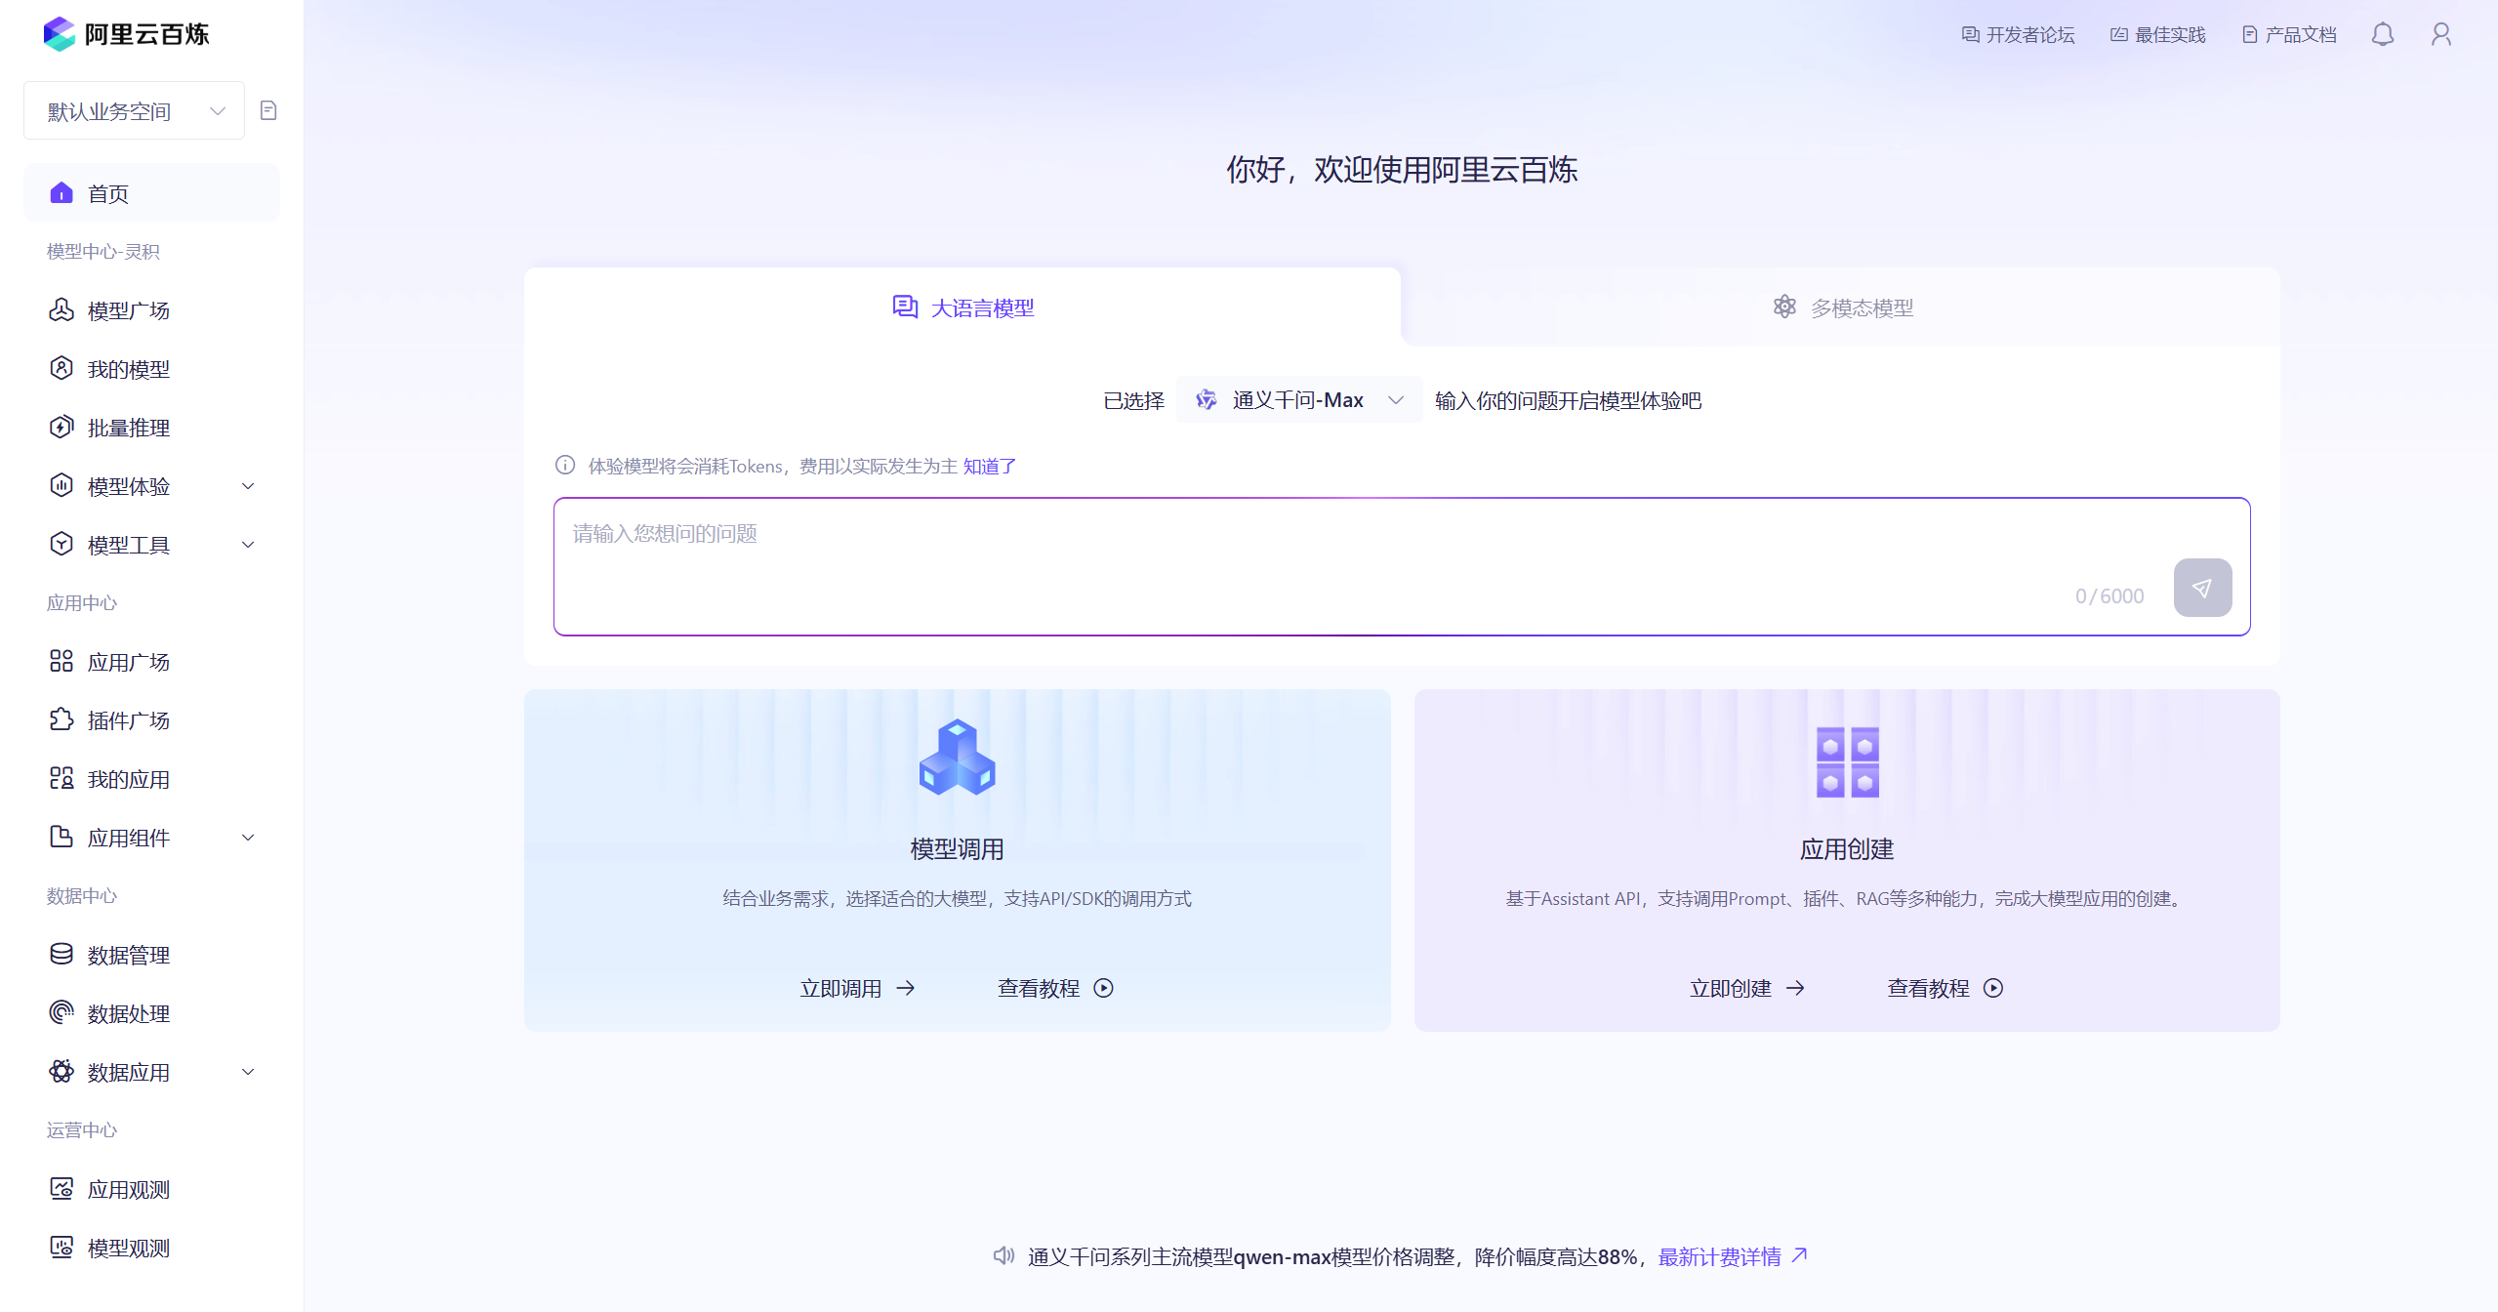
Task: Open 模型广场 from the sidebar
Action: pyautogui.click(x=152, y=310)
